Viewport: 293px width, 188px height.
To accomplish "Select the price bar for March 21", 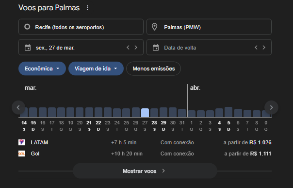I will [89, 112].
